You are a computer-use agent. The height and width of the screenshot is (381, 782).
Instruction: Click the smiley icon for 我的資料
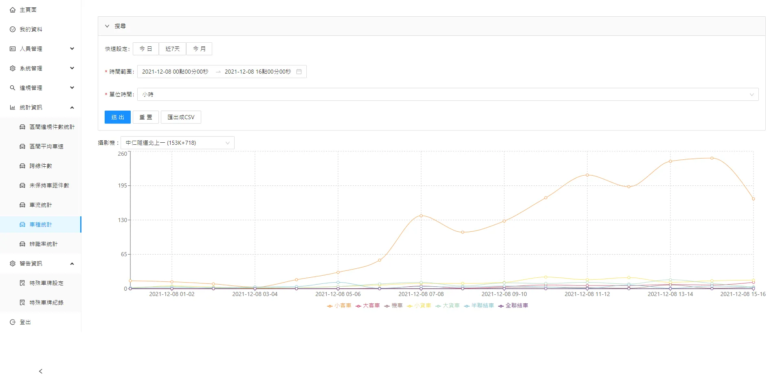pos(13,29)
